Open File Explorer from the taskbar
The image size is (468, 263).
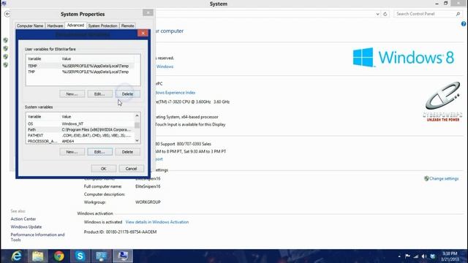pyautogui.click(x=37, y=256)
